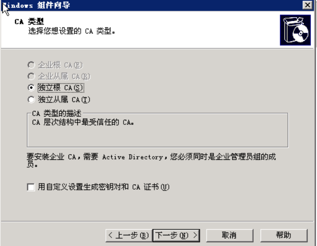Image resolution: width=317 pixels, height=246 pixels.
Task: Choose the 独立根 CA(S) radio option
Action: coord(31,88)
